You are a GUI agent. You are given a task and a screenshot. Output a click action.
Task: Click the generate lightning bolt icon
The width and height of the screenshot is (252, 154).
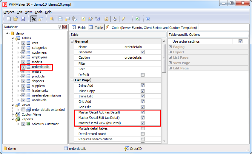tap(123, 19)
